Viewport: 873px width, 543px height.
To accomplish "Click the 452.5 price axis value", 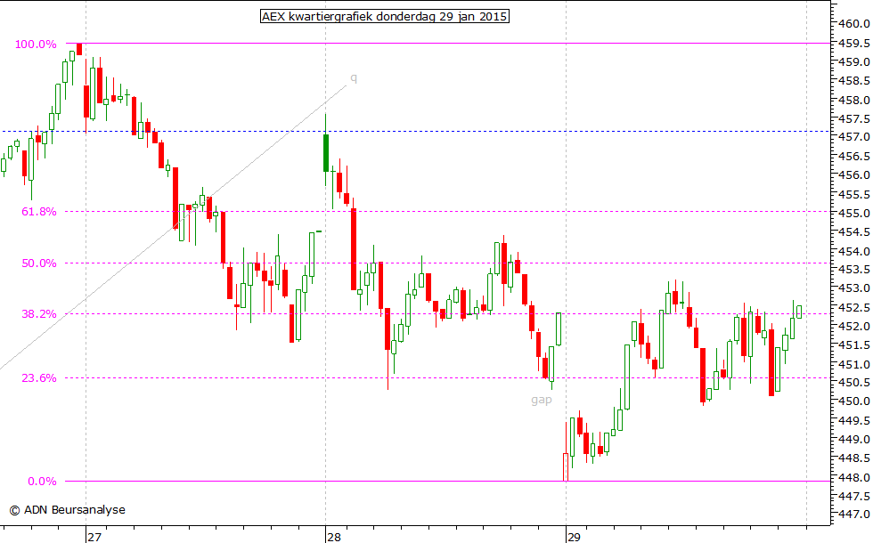I will click(x=854, y=308).
